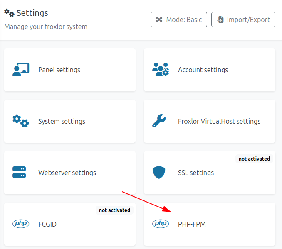Open the Webserver settings text link
282x249 pixels.
point(67,173)
